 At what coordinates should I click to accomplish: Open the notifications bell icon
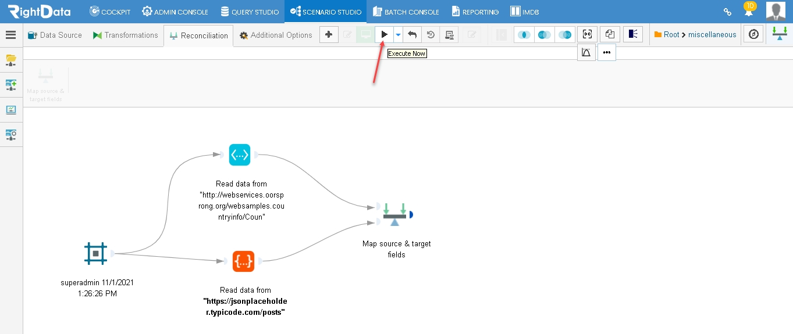(x=749, y=10)
